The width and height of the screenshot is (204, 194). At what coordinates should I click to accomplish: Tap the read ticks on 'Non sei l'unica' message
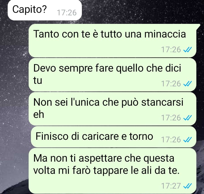(187, 118)
